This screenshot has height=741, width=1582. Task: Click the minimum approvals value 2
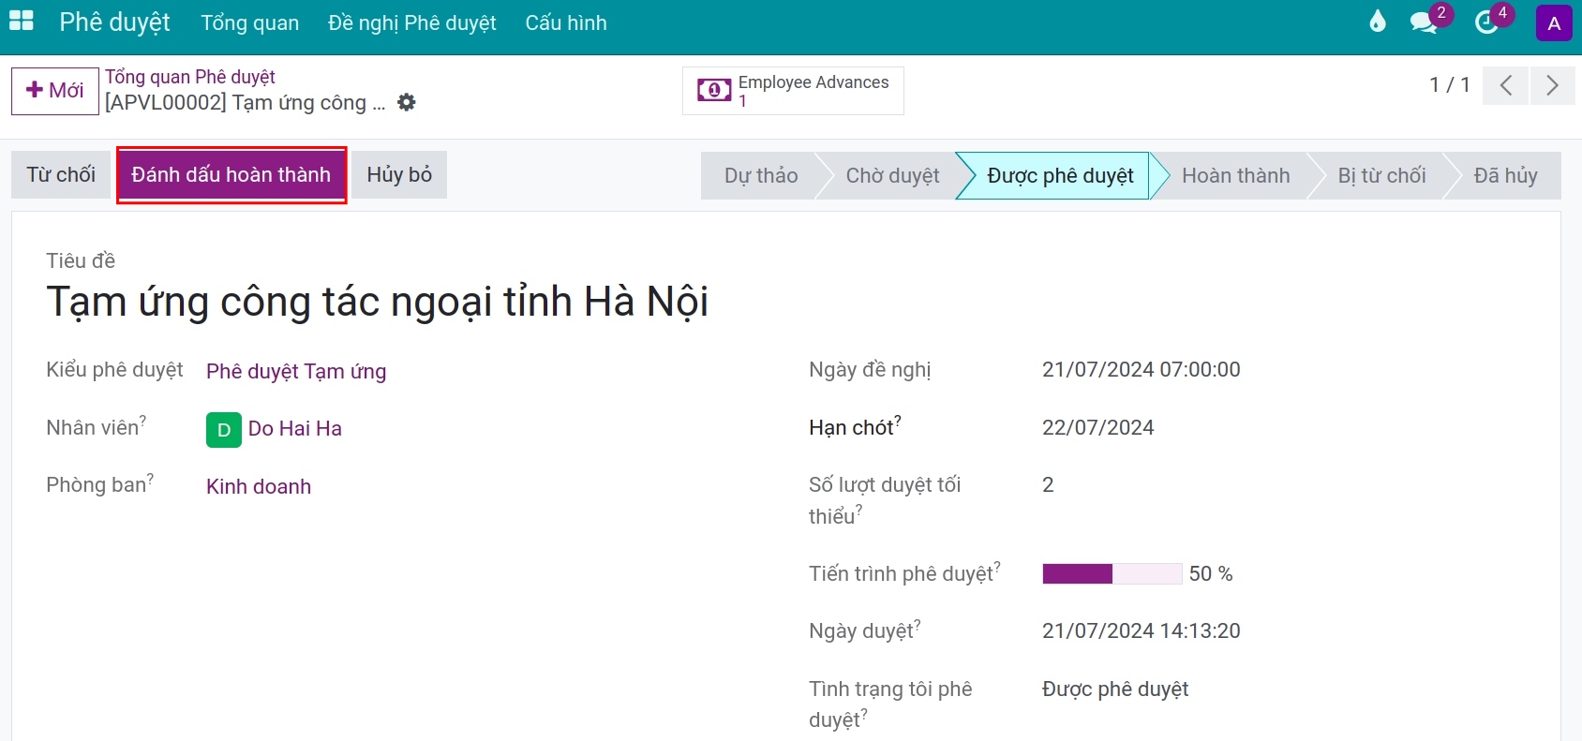pos(1048,485)
